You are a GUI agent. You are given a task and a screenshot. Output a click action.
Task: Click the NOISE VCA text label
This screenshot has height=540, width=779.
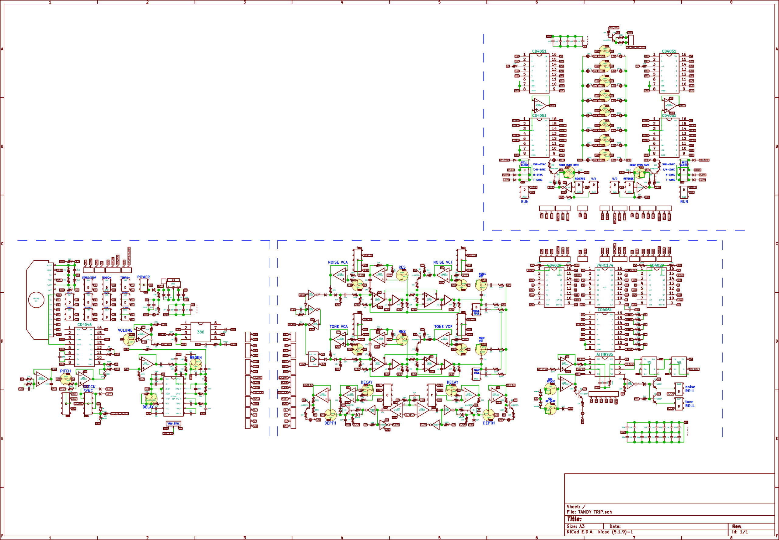pos(338,262)
